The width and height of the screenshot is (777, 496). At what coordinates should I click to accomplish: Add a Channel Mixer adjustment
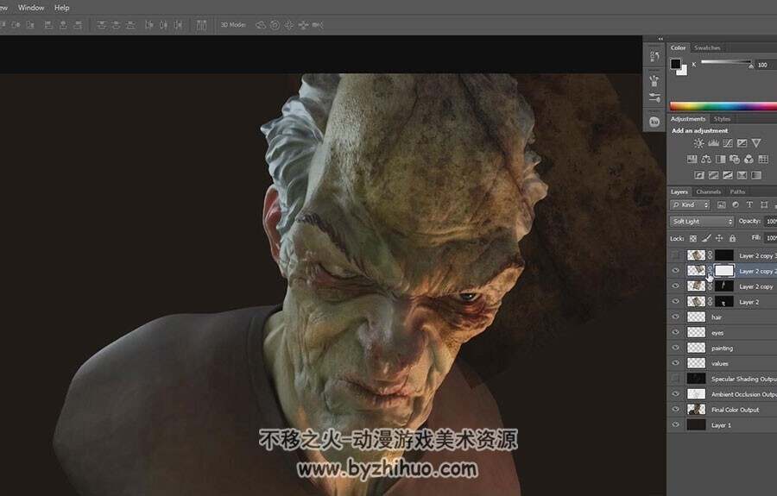pos(749,160)
